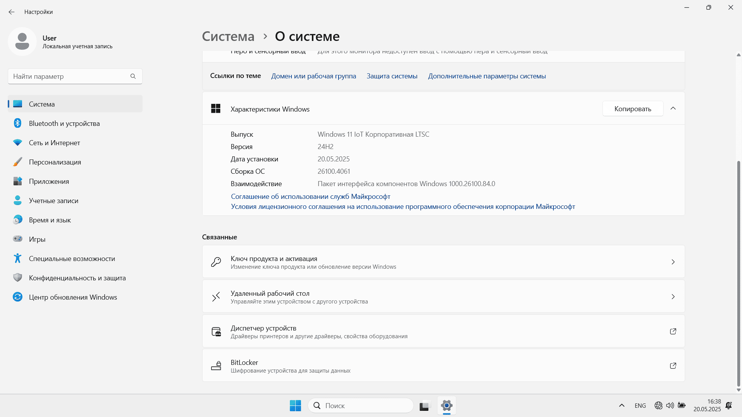Open BitLocker via external link icon
Image resolution: width=742 pixels, height=417 pixels.
(x=673, y=366)
